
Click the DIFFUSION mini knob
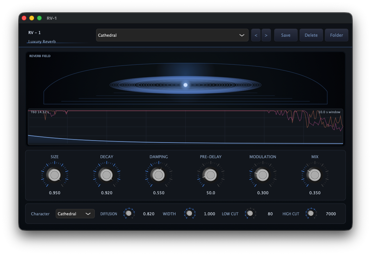click(x=129, y=213)
